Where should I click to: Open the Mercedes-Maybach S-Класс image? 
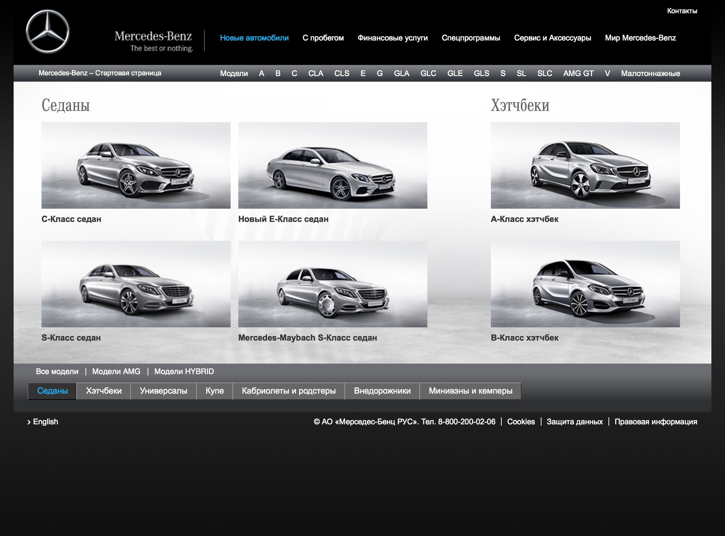pos(332,284)
